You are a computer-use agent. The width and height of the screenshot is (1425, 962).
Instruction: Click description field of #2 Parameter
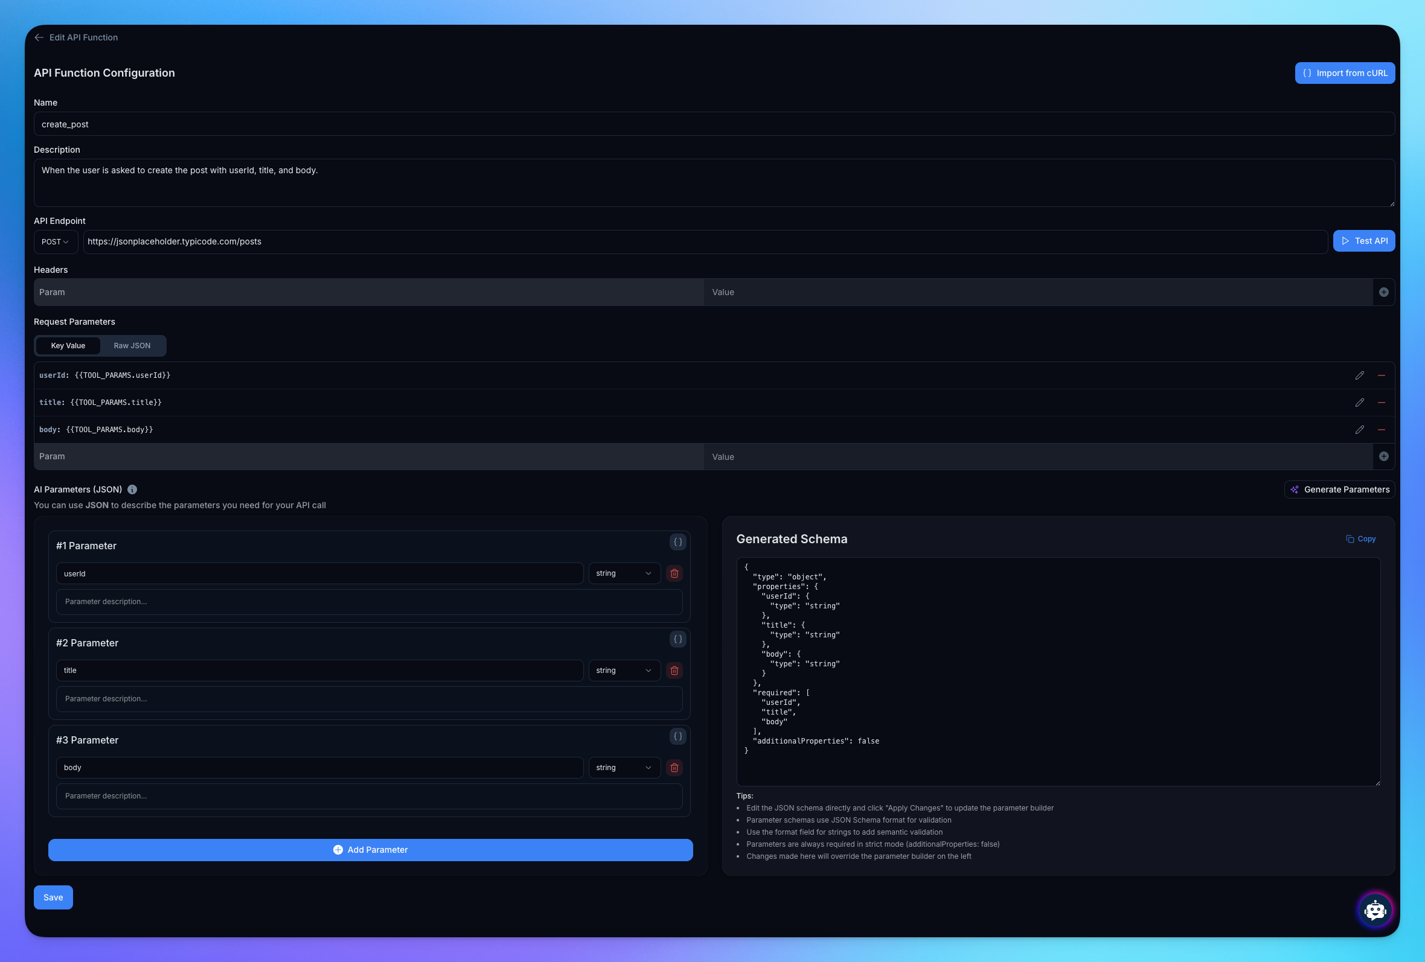point(369,699)
